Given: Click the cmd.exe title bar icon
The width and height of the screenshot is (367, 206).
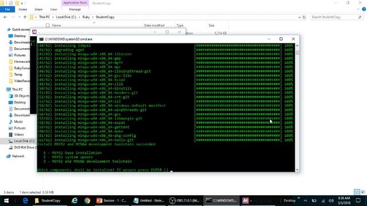Looking at the screenshot, I should pyautogui.click(x=41, y=39).
